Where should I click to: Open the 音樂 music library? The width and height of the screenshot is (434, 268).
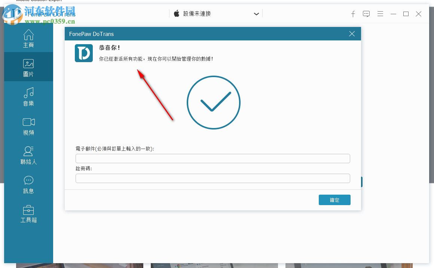pyautogui.click(x=28, y=97)
